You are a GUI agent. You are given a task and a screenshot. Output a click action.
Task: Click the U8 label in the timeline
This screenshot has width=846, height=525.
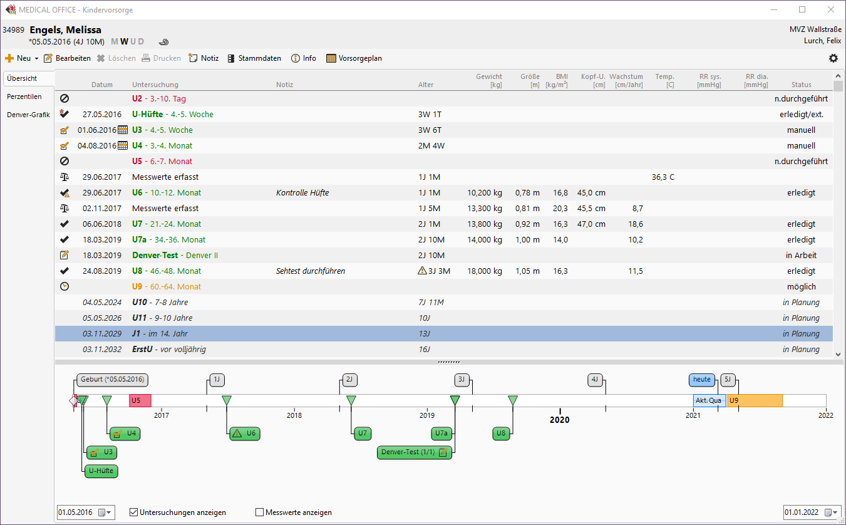pyautogui.click(x=501, y=433)
